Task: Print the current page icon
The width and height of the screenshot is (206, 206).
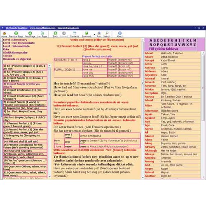Action: [99, 33]
